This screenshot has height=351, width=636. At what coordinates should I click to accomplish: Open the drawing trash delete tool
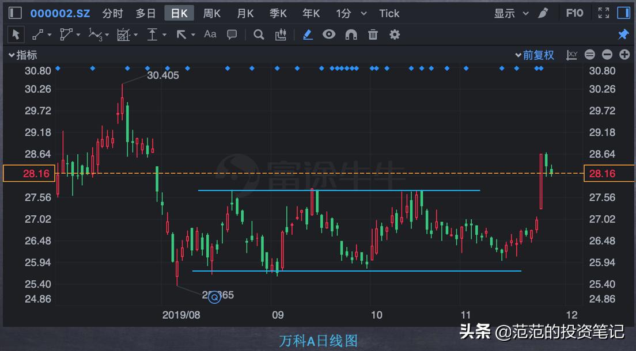pos(373,35)
